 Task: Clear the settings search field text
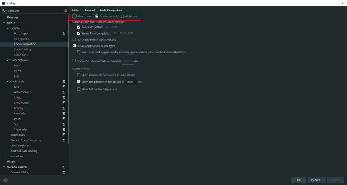click(x=66, y=10)
